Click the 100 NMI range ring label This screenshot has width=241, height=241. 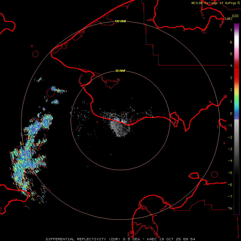coord(120,21)
